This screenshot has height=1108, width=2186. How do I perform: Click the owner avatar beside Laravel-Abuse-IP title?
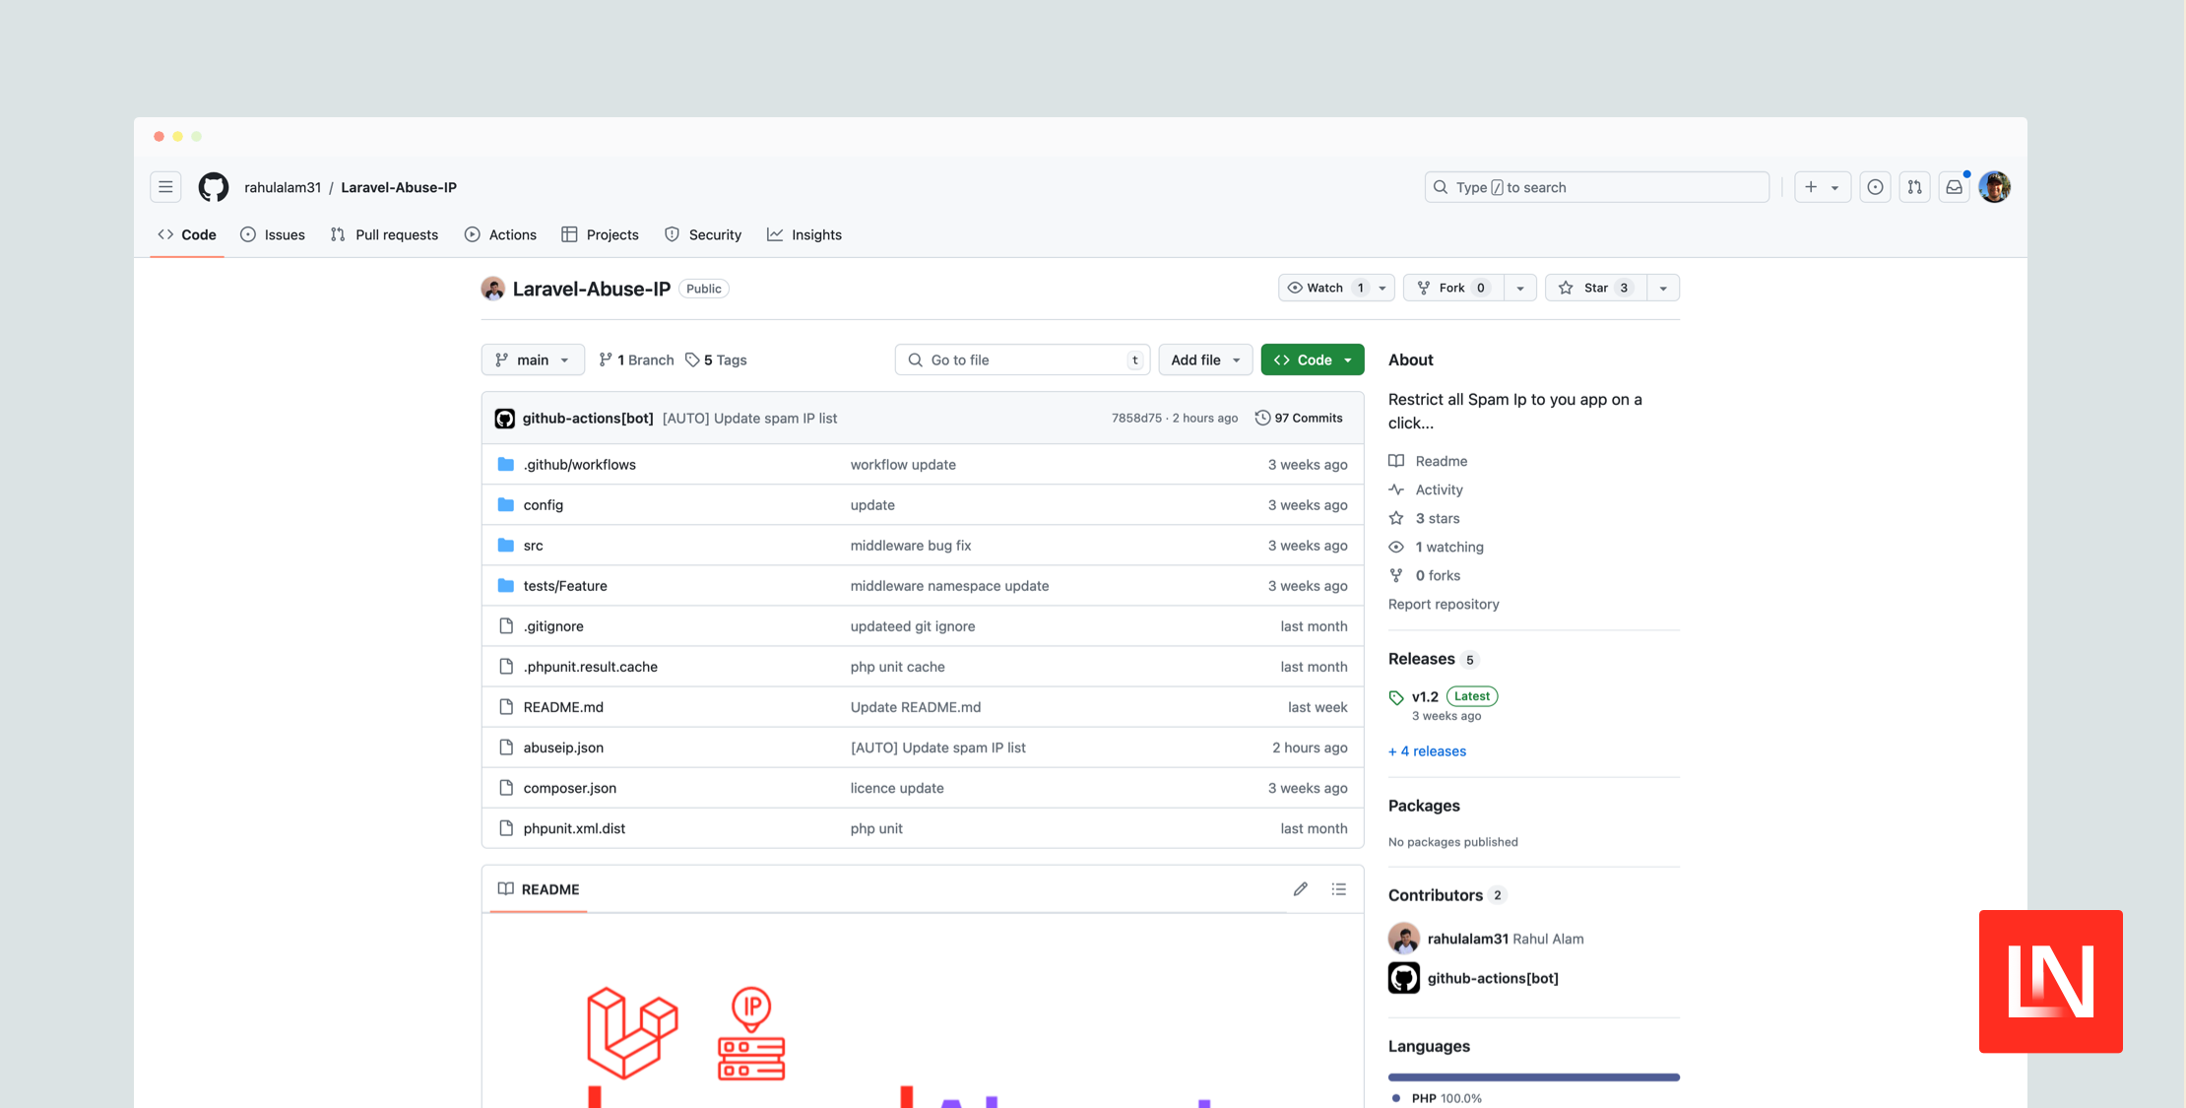point(493,289)
